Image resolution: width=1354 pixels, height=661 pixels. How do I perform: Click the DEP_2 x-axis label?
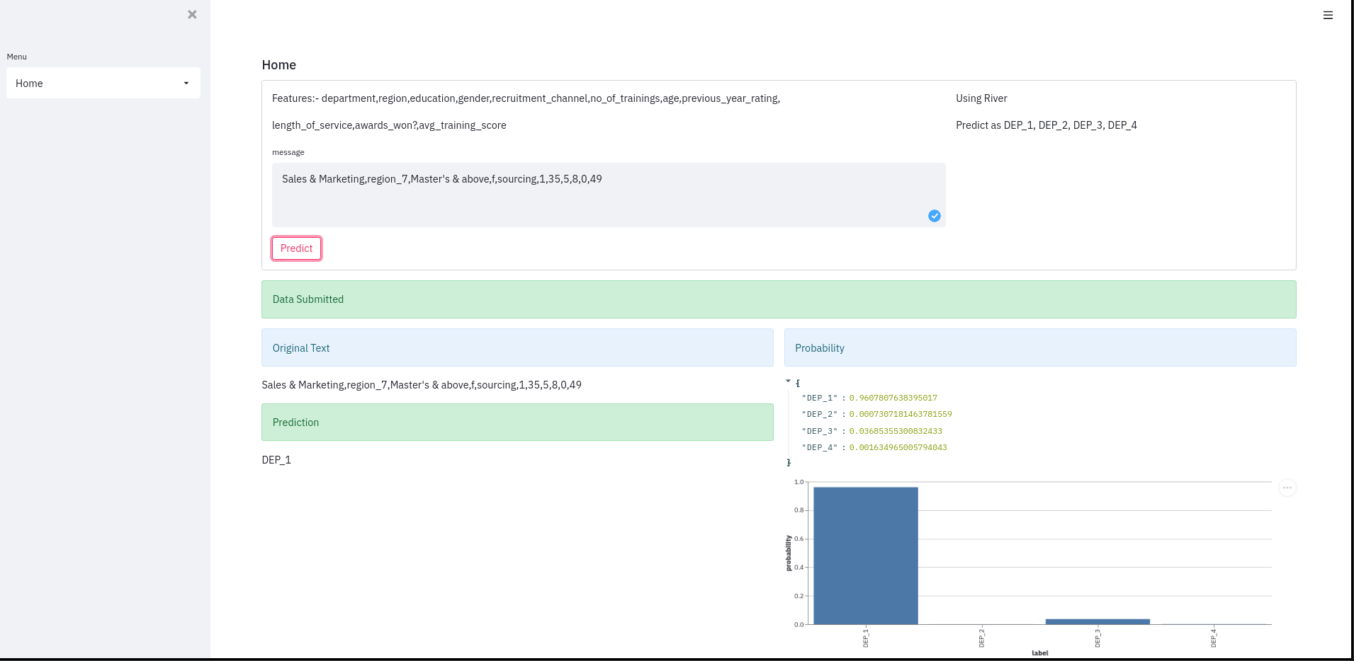981,637
